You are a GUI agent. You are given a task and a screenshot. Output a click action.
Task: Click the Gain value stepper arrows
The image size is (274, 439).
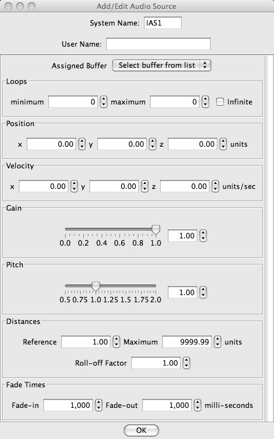203,236
